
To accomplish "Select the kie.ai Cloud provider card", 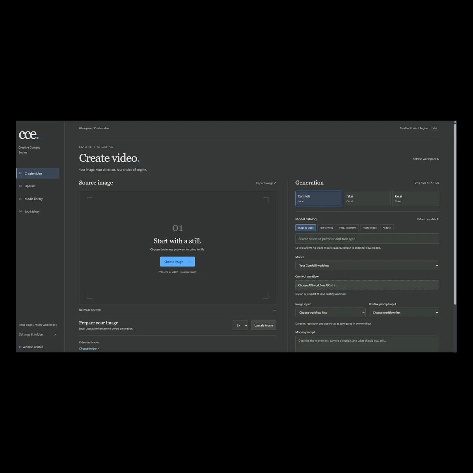I will tap(415, 199).
